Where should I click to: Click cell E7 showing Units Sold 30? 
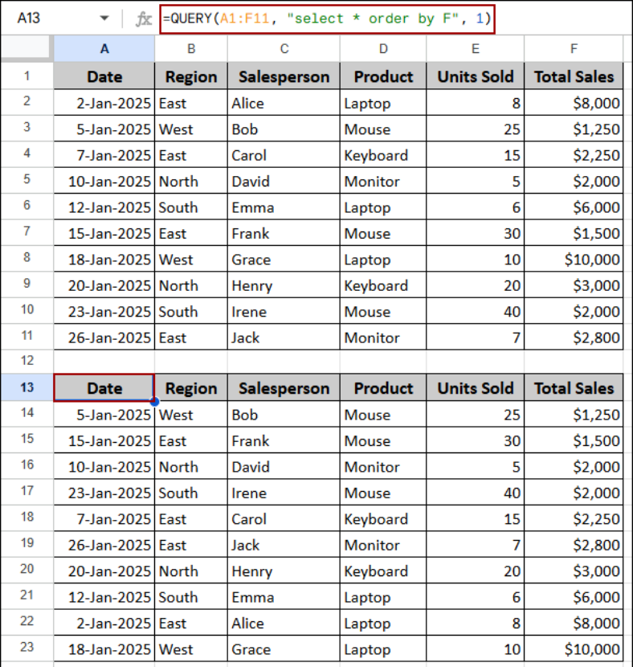point(475,233)
